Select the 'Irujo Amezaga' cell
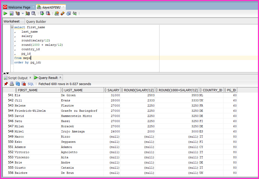Image resolution: width=259 pixels, height=179 pixels. point(82,131)
